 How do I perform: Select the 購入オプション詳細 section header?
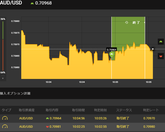point(15,93)
